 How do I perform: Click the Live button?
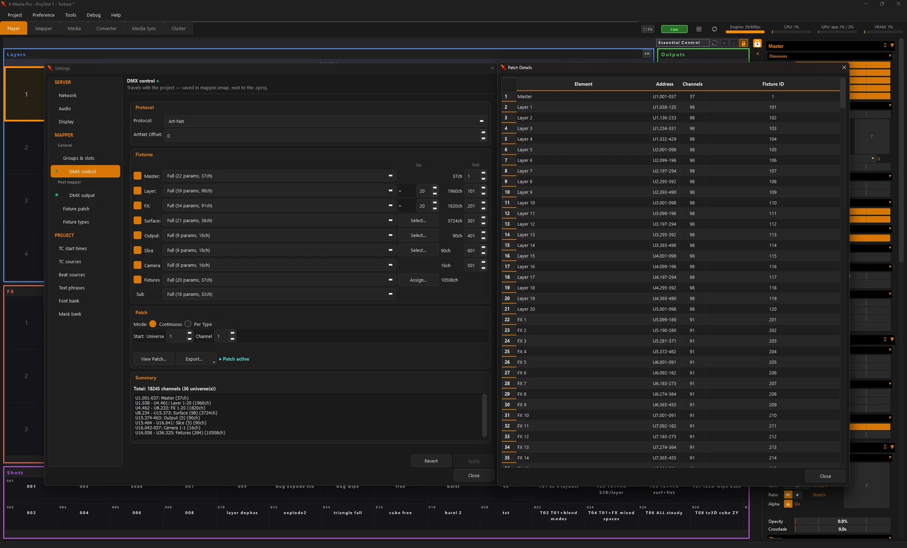pos(674,29)
